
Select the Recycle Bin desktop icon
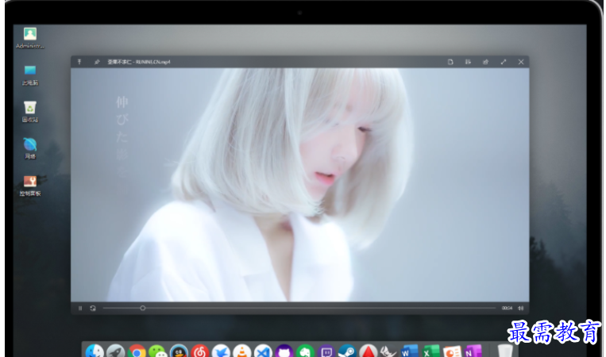[30, 112]
